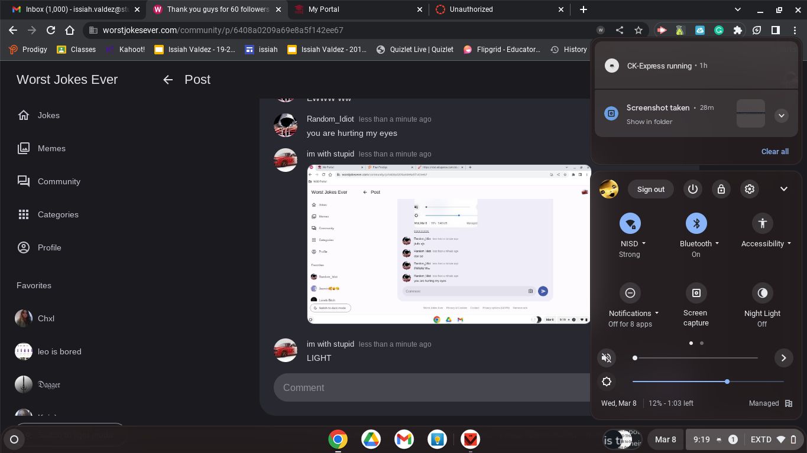The width and height of the screenshot is (807, 453).
Task: Open Google Drive from the shelf
Action: [371, 439]
